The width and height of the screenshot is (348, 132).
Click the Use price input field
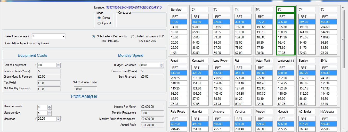(x=47, y=119)
